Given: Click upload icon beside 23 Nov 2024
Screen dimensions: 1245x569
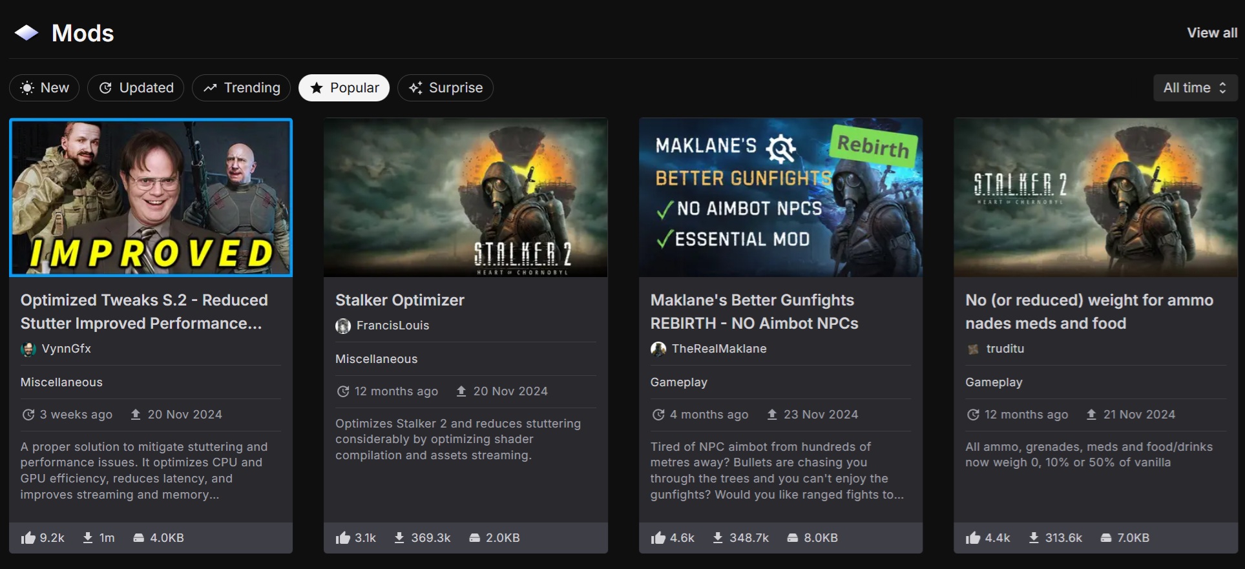Looking at the screenshot, I should pos(772,415).
